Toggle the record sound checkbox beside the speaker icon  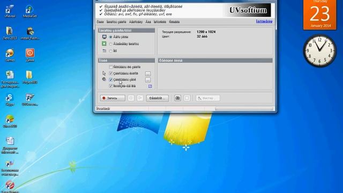[x=111, y=80]
